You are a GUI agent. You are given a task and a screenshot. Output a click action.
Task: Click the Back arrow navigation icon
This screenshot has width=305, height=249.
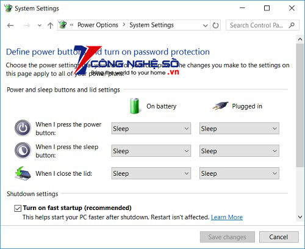click(x=10, y=26)
